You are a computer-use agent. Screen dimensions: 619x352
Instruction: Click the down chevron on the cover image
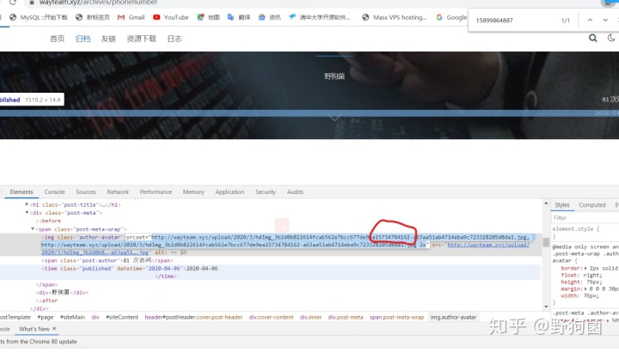tap(334, 118)
